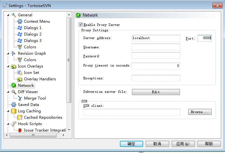Close the Settings window
Viewport: 225px width, 153px height.
click(217, 6)
